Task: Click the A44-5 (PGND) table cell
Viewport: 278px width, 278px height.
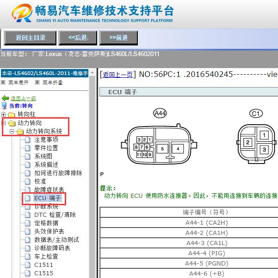Action: coord(189,263)
